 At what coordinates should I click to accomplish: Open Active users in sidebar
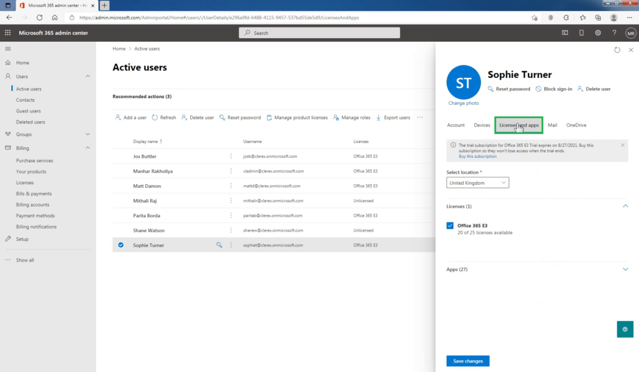click(29, 89)
